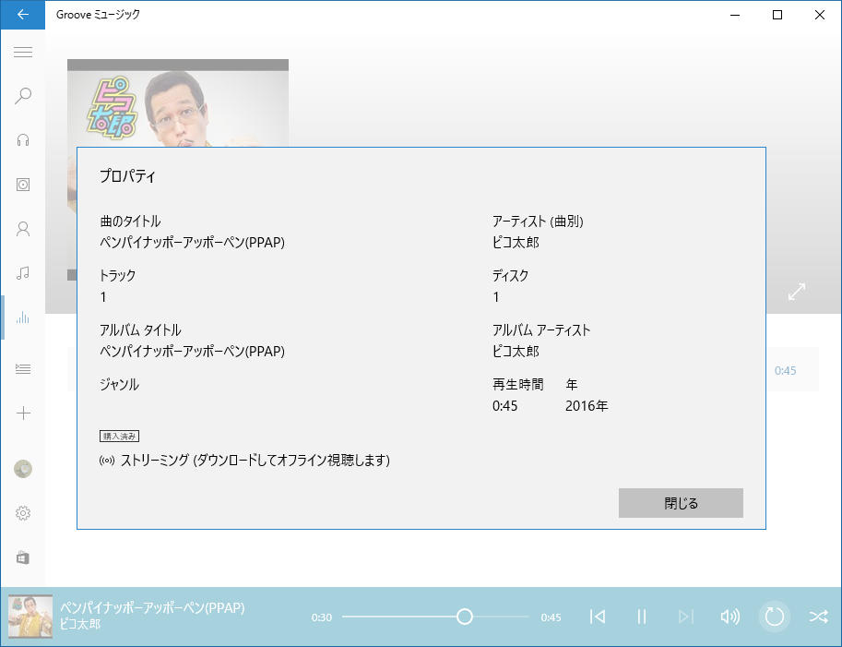
Task: Open the headphones music section
Action: (22, 140)
